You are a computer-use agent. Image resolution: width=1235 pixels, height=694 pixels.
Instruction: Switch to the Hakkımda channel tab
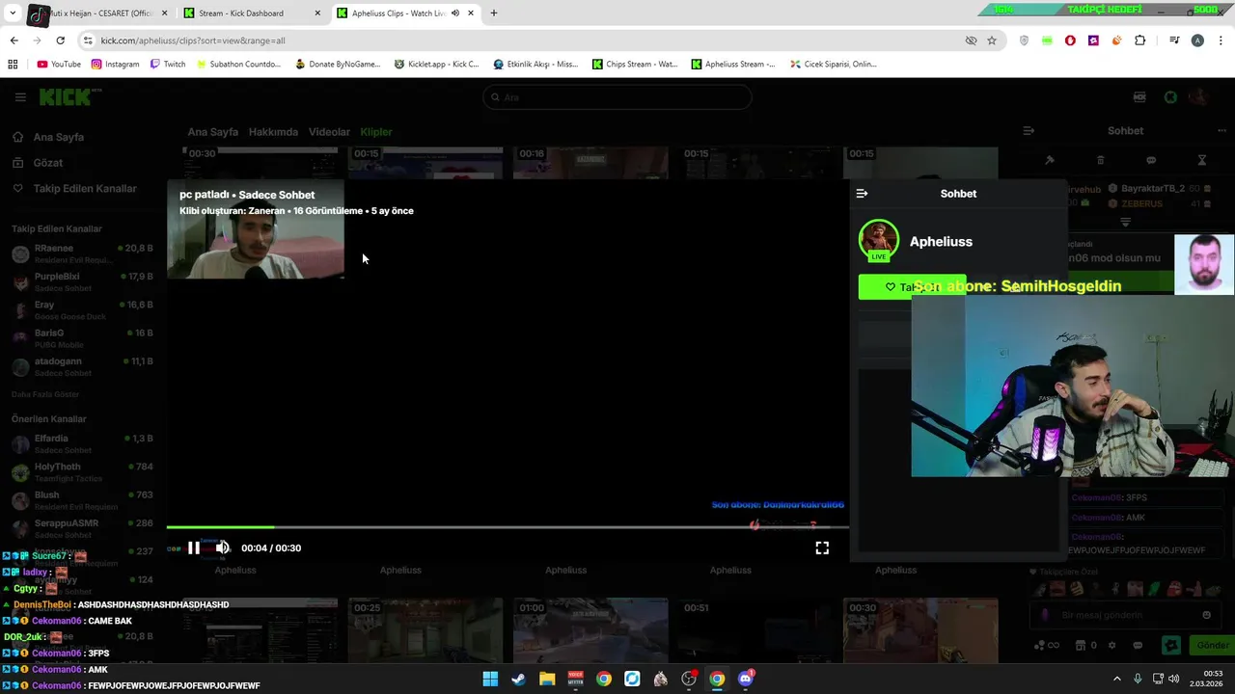tap(273, 132)
